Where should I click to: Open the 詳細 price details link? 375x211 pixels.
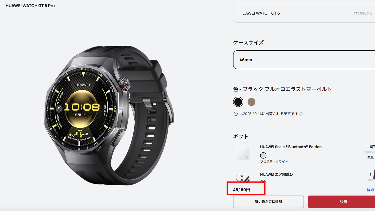[370, 190]
